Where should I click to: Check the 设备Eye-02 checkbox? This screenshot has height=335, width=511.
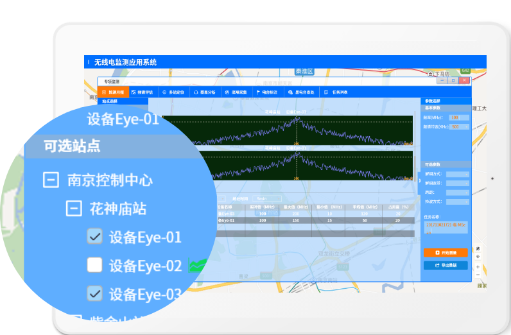click(x=94, y=265)
